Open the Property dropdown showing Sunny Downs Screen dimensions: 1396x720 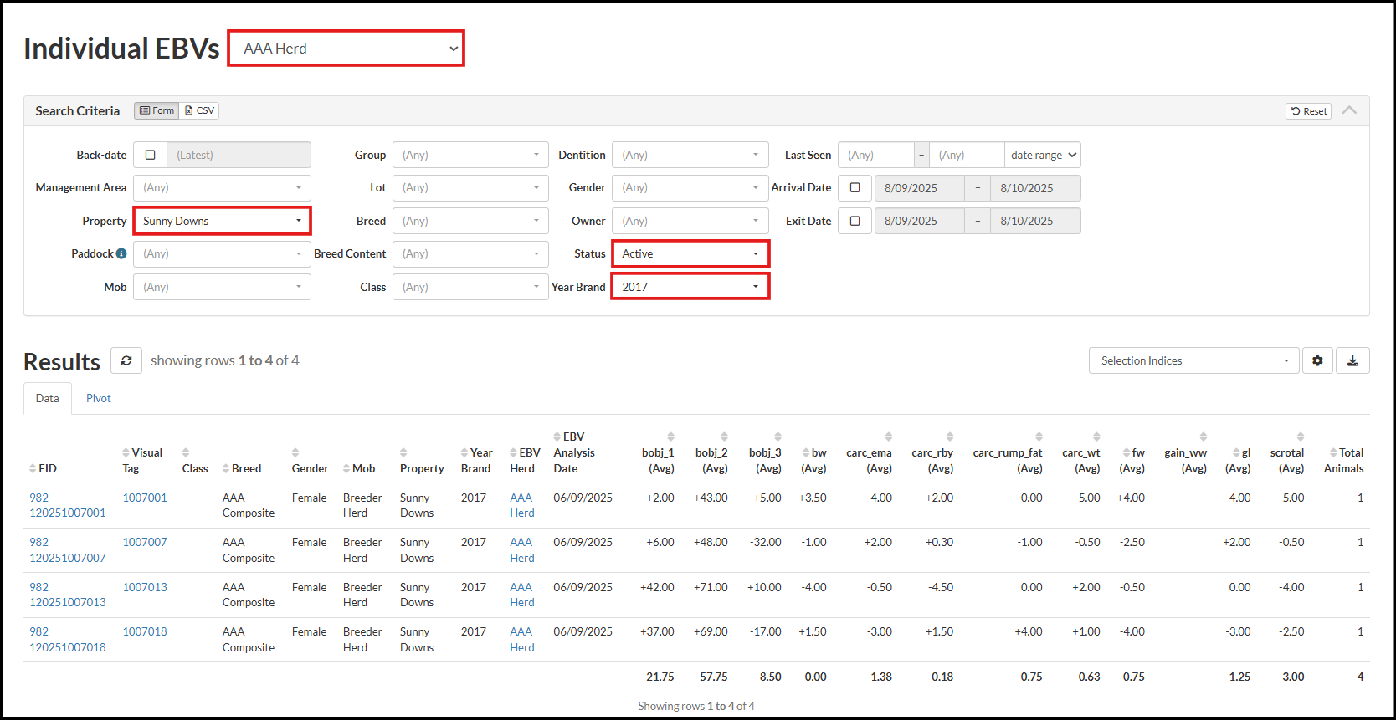[x=222, y=221]
